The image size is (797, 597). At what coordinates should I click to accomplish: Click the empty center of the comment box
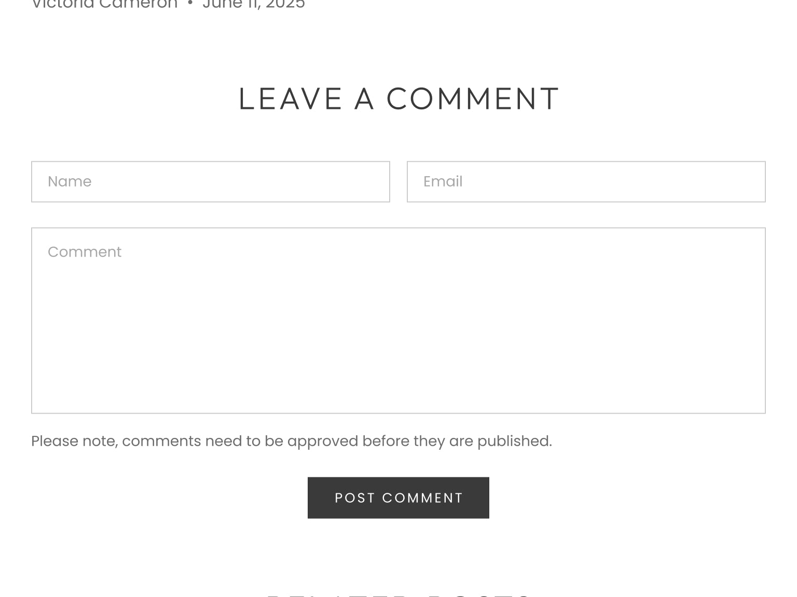398,332
